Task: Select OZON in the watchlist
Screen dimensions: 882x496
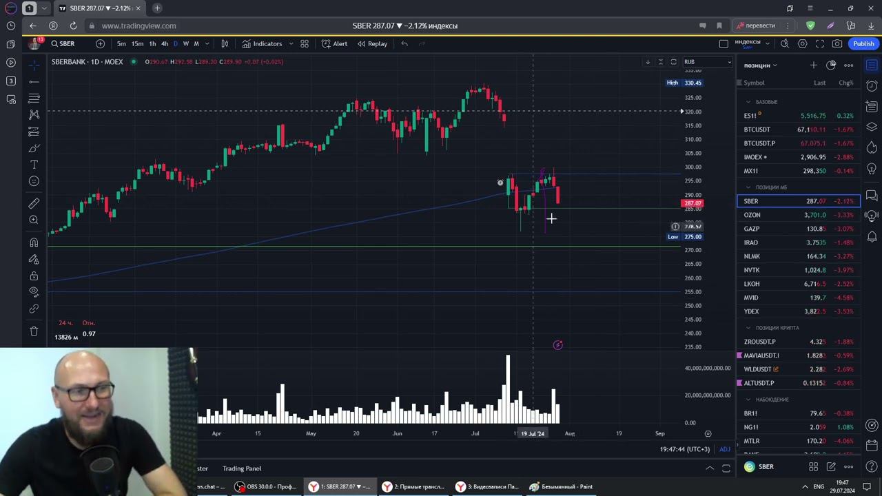Action: 799,215
